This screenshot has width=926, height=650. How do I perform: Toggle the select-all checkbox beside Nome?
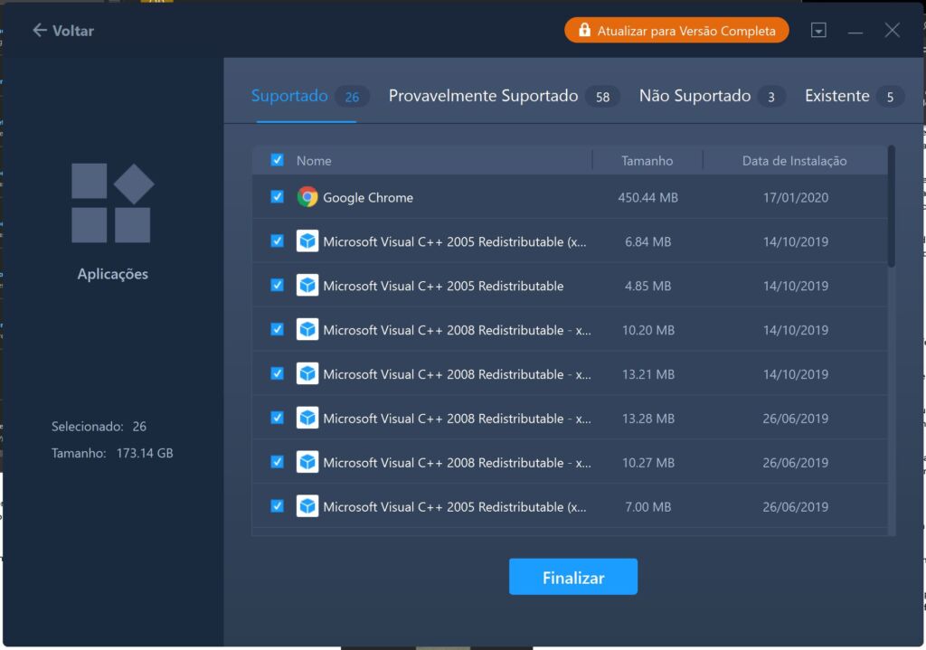click(x=277, y=160)
